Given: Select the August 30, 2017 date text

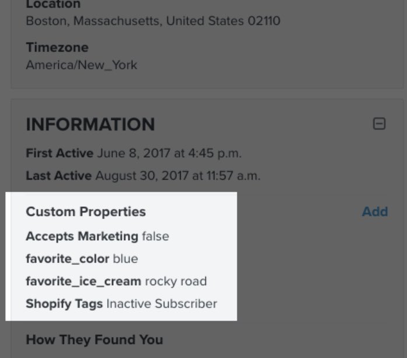Looking at the screenshot, I should (x=178, y=176).
